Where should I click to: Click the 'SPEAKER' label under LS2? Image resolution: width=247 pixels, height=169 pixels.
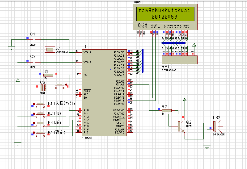coord(219,134)
